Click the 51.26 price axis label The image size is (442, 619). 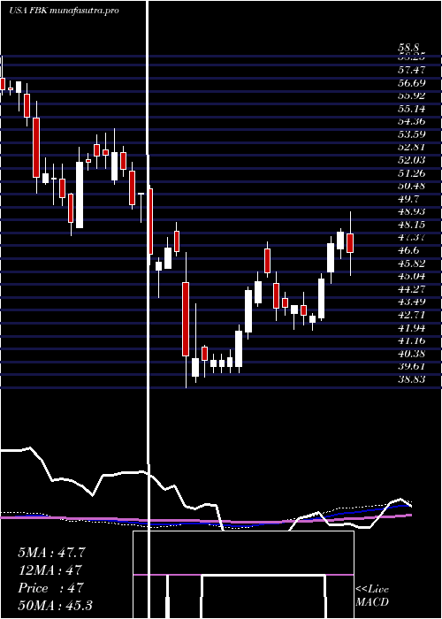412,173
